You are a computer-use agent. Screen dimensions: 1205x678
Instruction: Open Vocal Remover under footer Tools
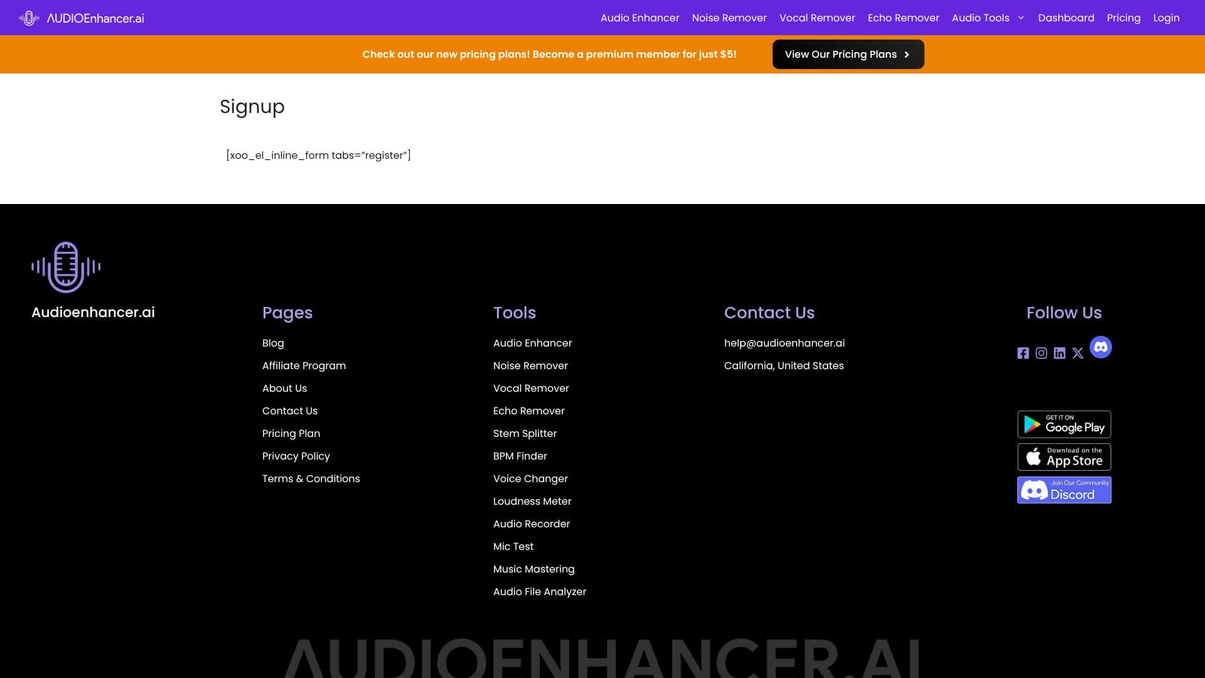[x=531, y=388]
